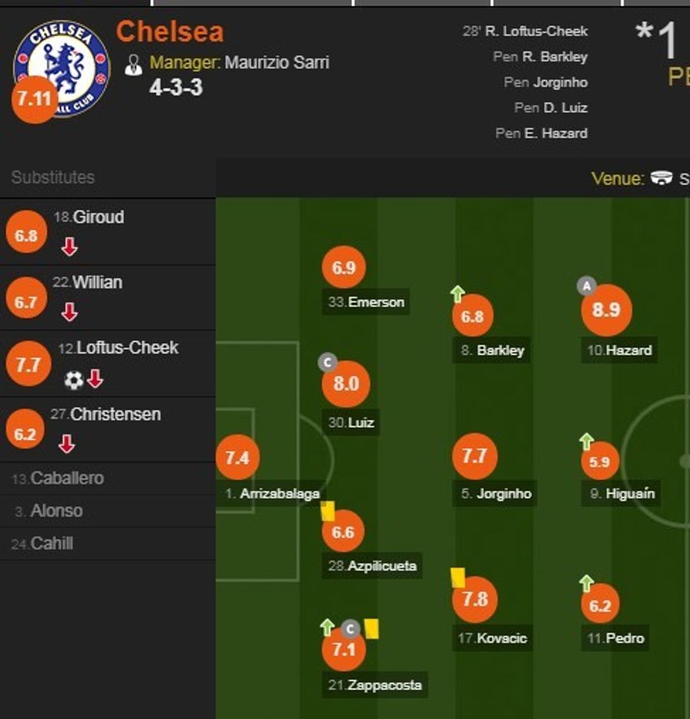The width and height of the screenshot is (690, 719).
Task: Click the manager icon beside Maurizio Sarri
Action: [x=133, y=64]
